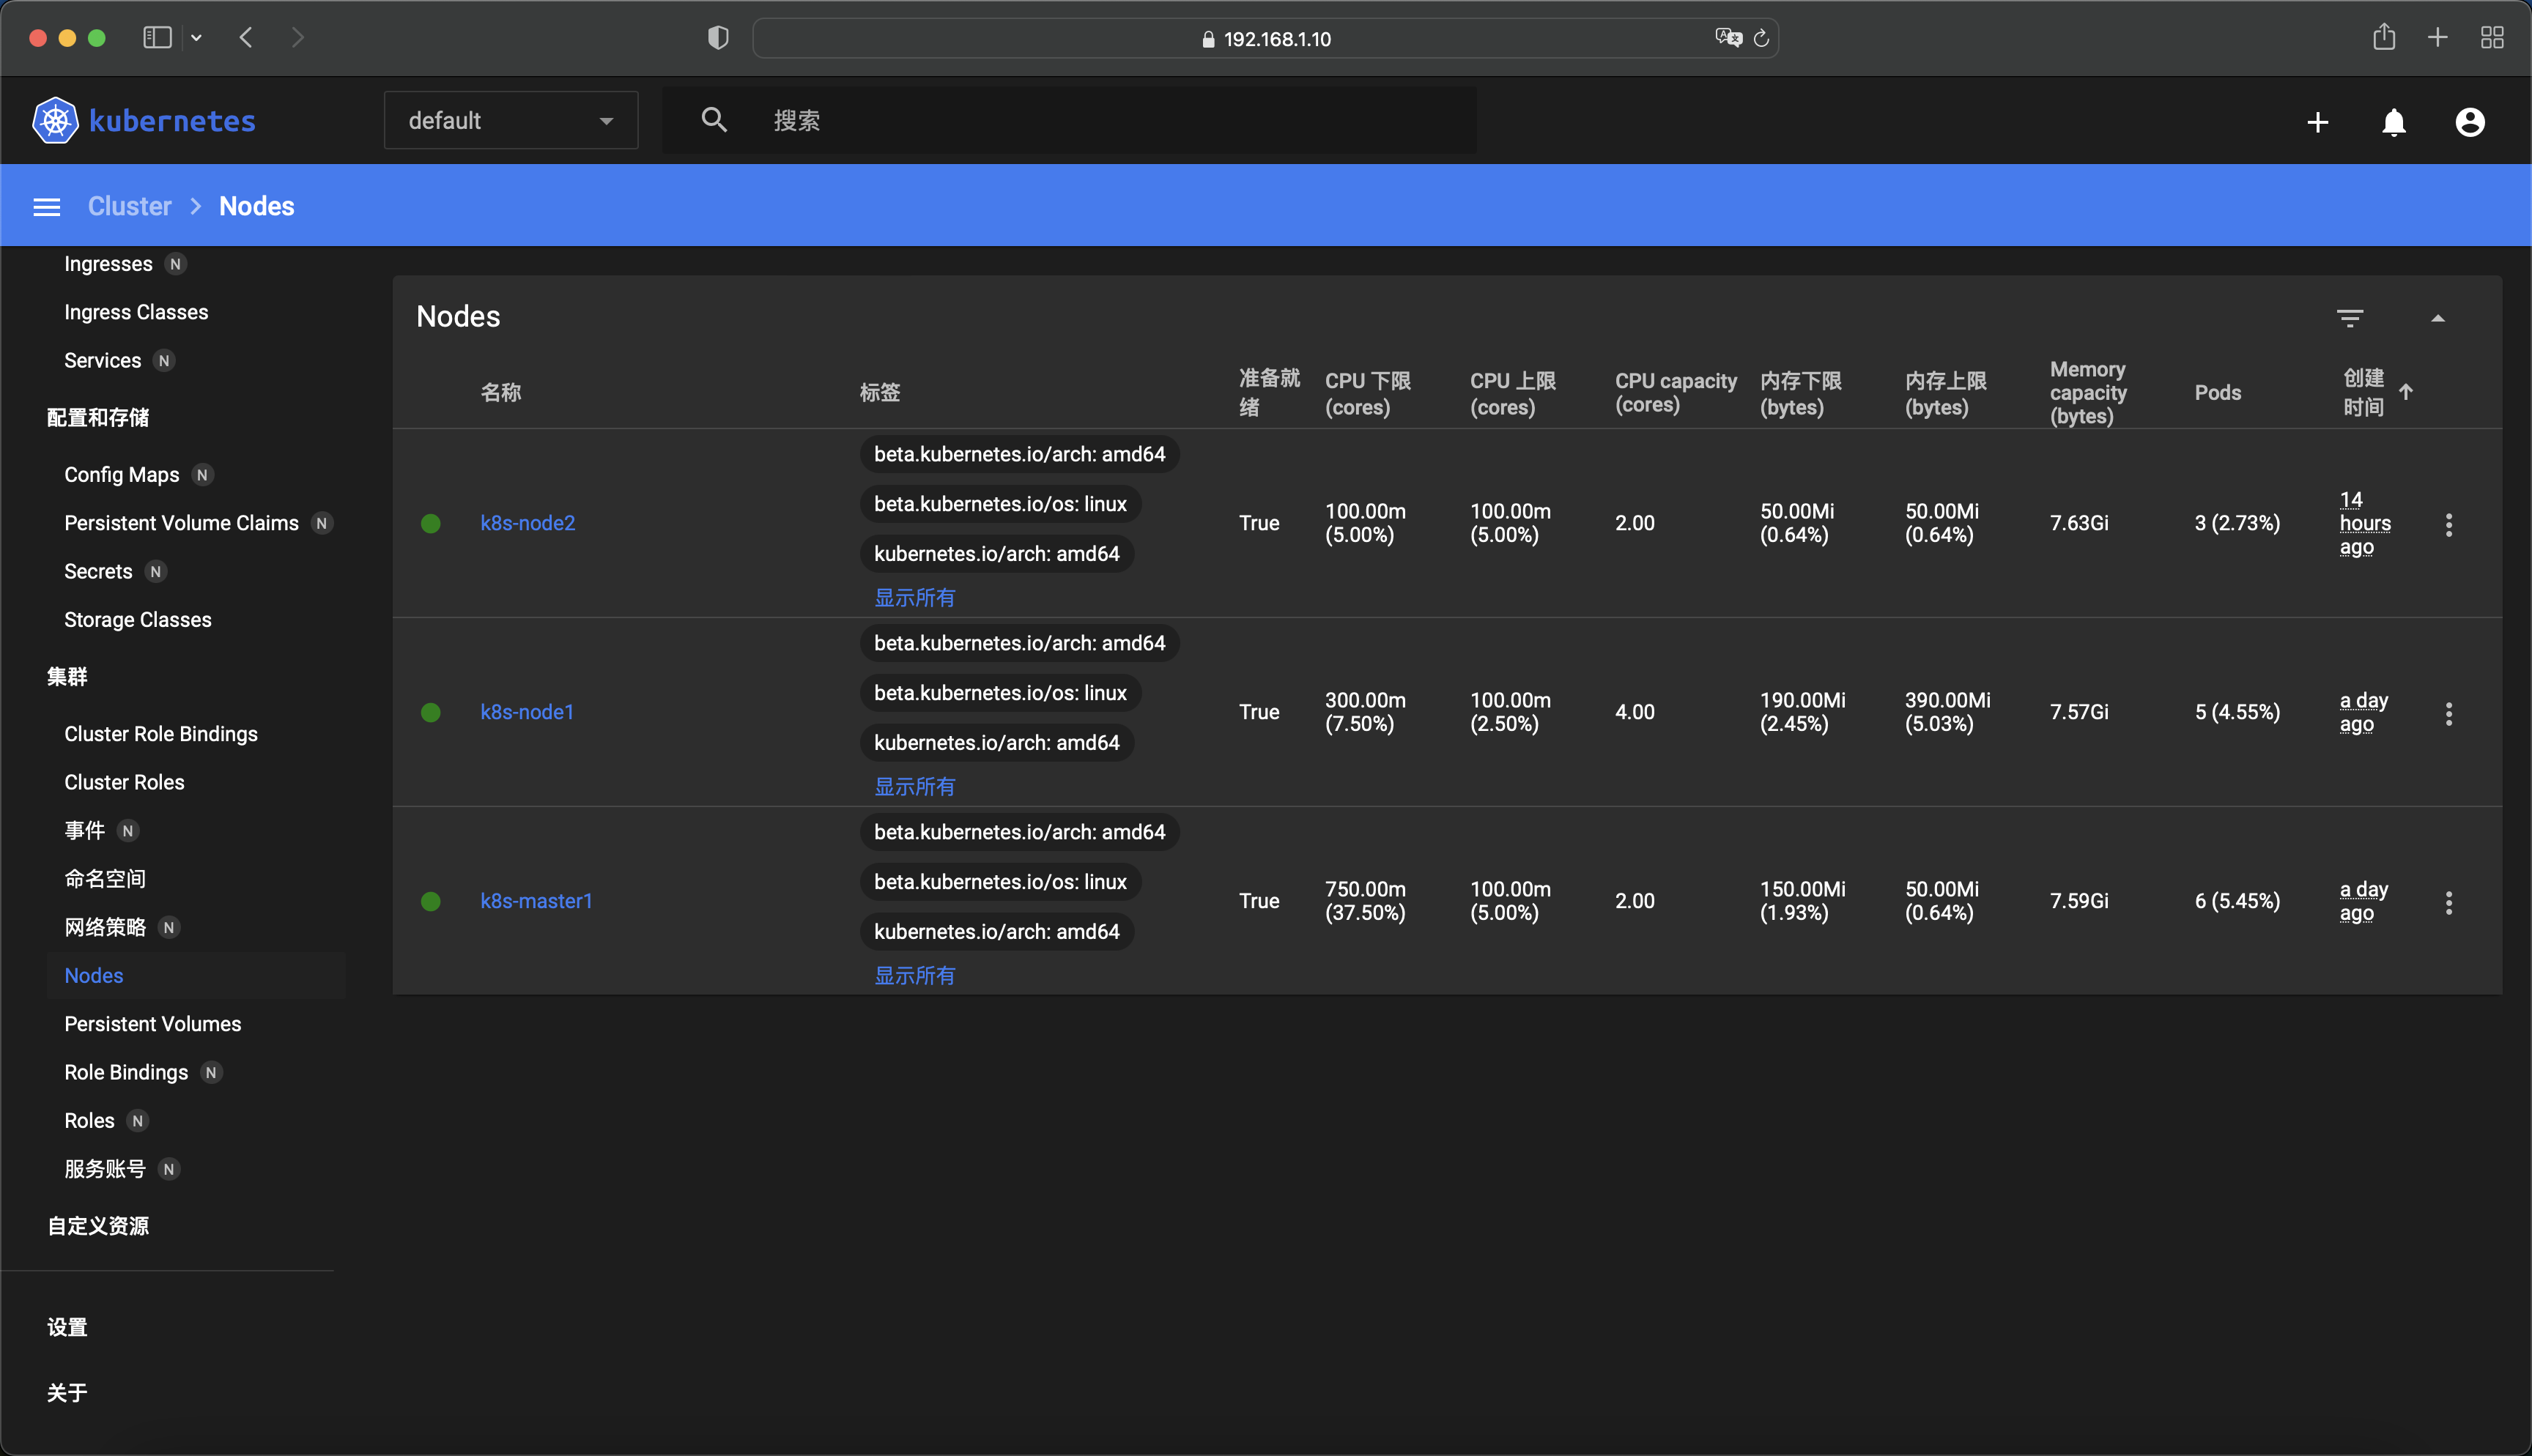
Task: Open 设置 settings in sidebar
Action: click(x=67, y=1327)
